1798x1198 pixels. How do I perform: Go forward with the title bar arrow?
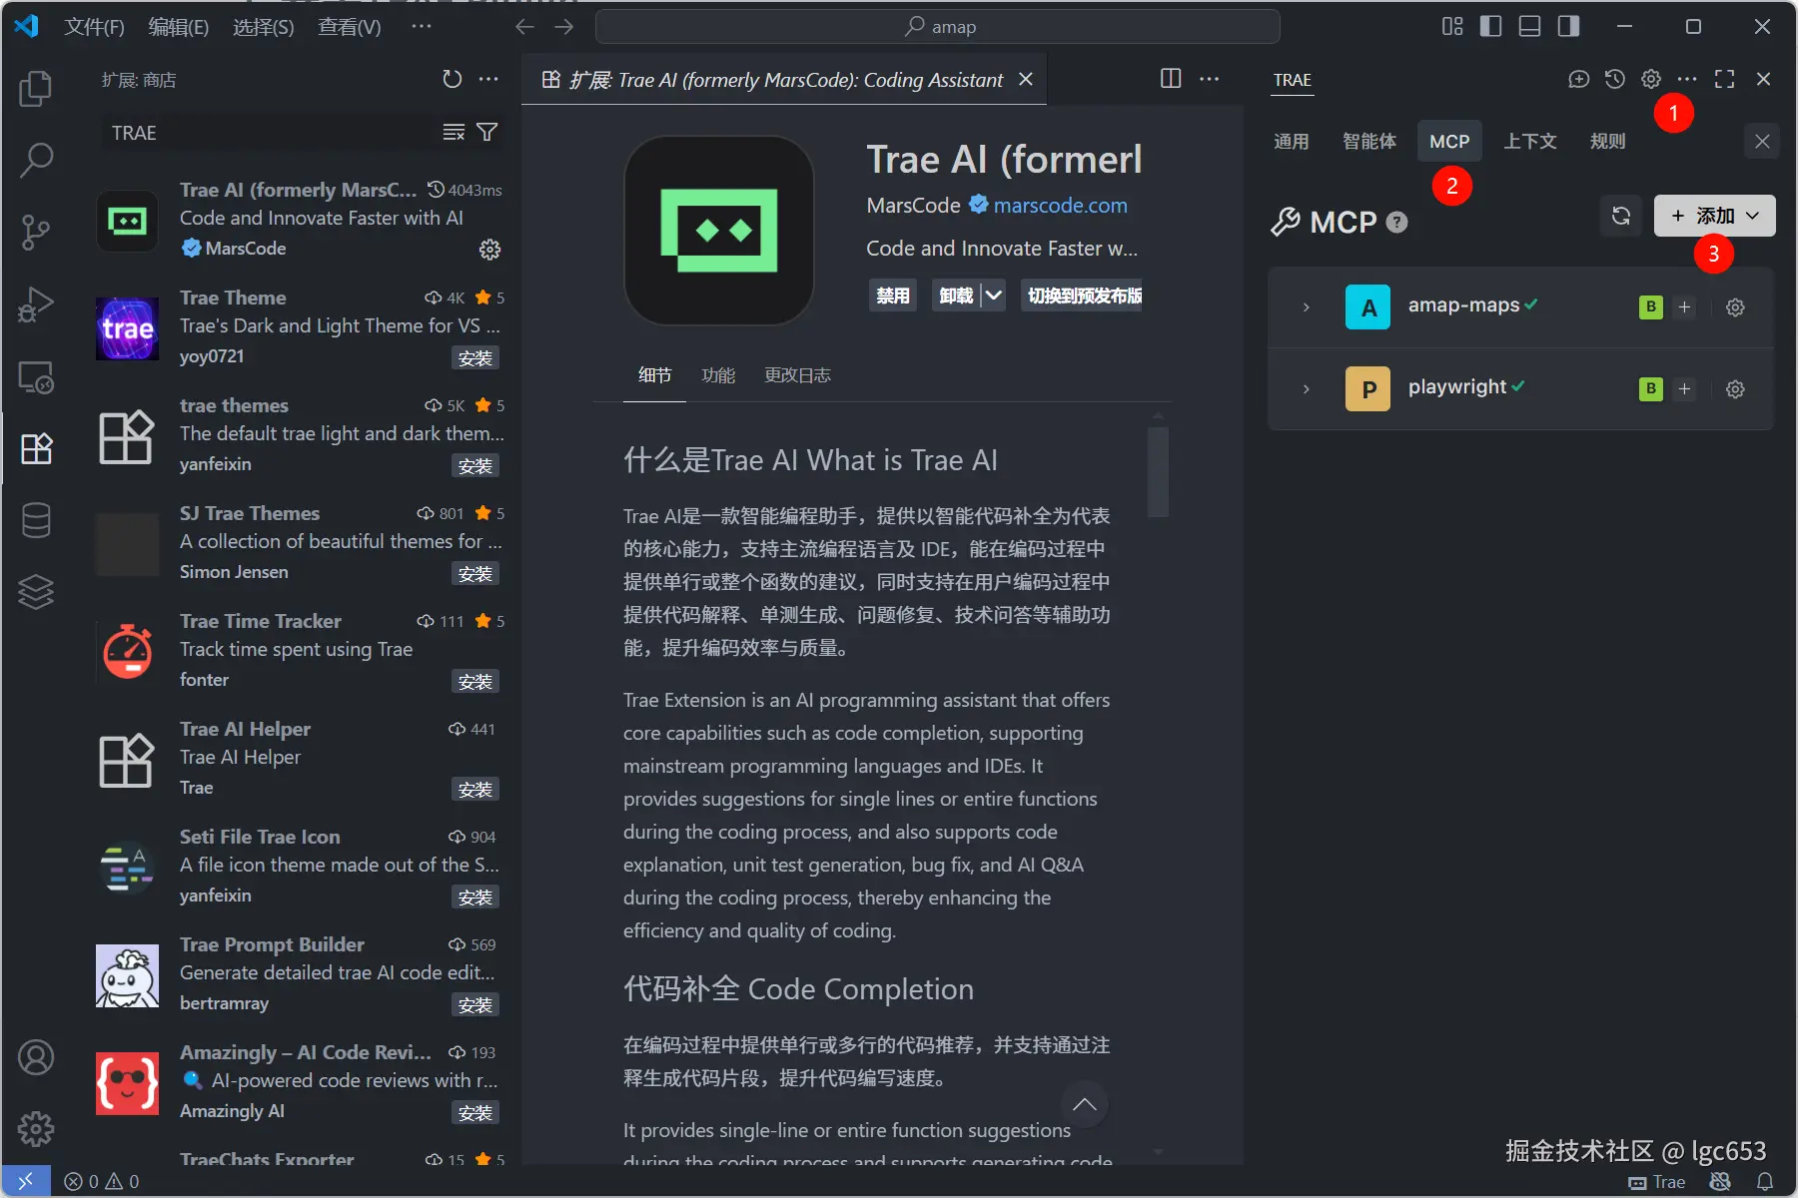(x=564, y=27)
